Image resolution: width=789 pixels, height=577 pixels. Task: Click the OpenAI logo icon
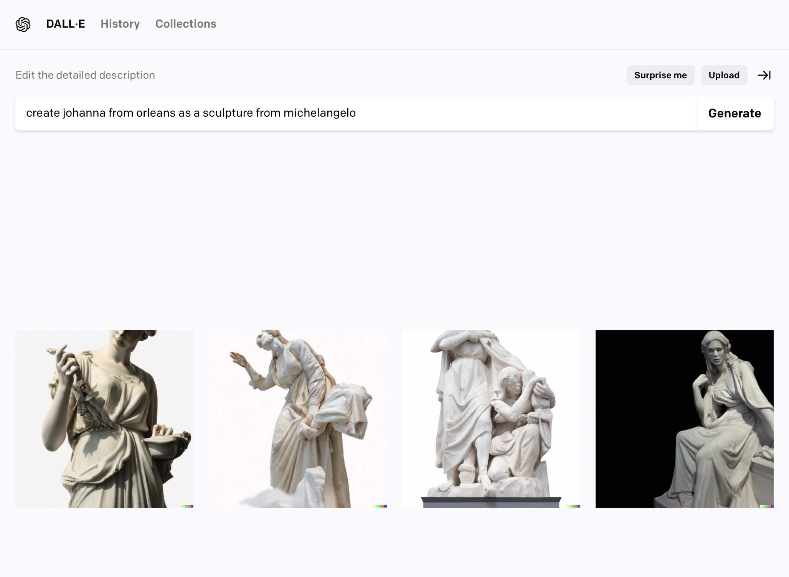(x=23, y=24)
